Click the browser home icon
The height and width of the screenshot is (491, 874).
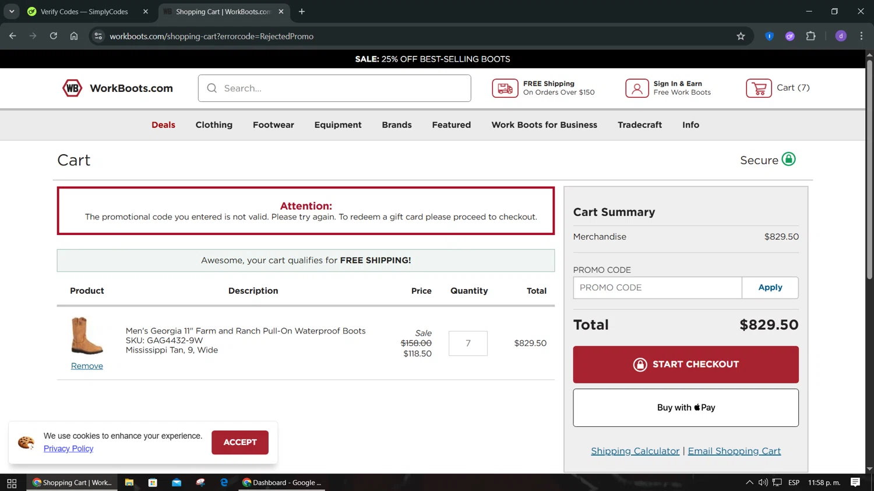coord(74,36)
